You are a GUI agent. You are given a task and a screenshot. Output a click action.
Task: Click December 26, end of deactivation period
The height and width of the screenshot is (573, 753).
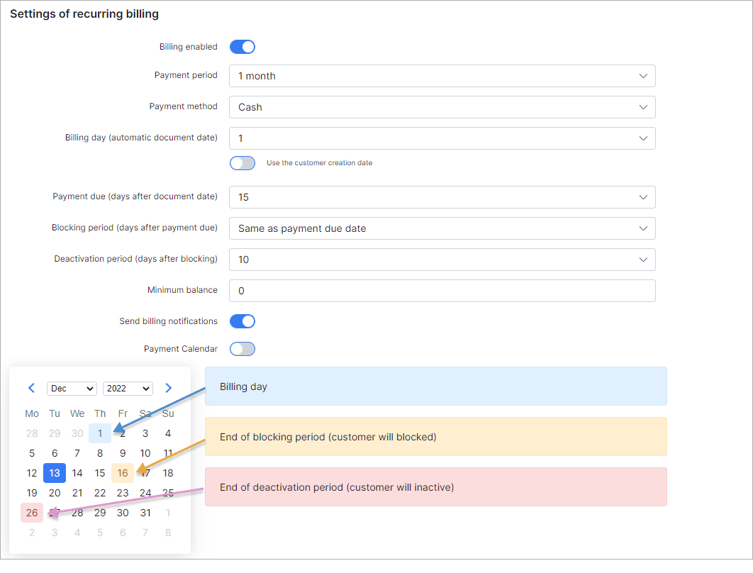point(31,512)
